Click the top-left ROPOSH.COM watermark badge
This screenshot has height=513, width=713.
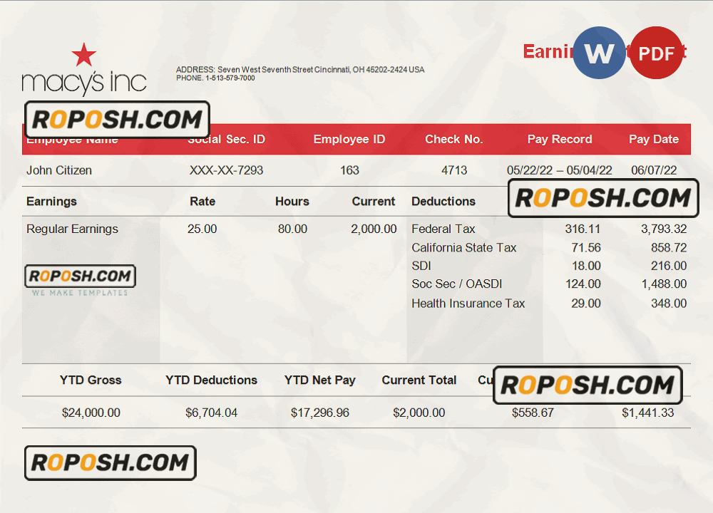pyautogui.click(x=117, y=119)
